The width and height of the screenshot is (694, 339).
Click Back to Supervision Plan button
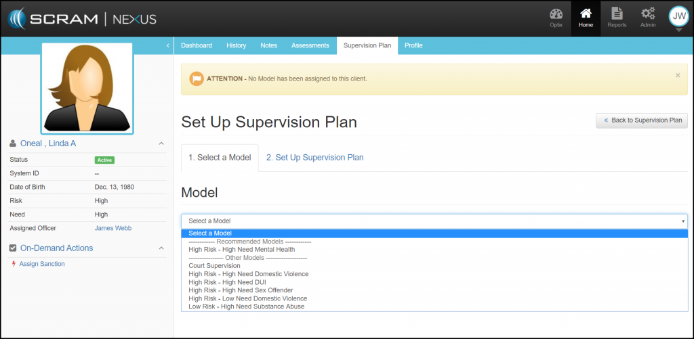pyautogui.click(x=641, y=120)
